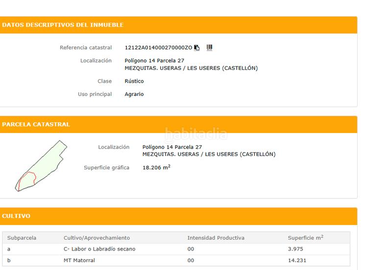Click the copy cadastral reference icon
The image size is (392, 270).
tap(197, 48)
